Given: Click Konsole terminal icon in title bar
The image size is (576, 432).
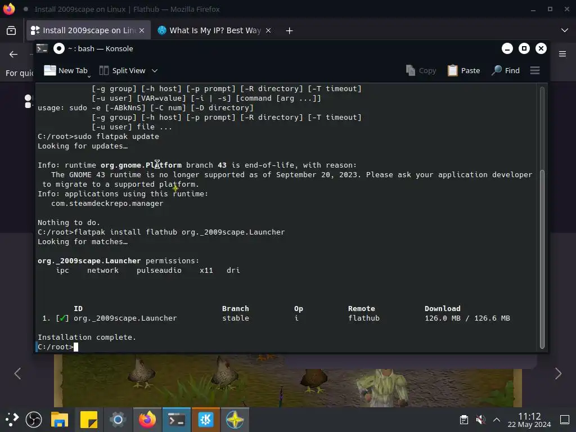Looking at the screenshot, I should 42,48.
